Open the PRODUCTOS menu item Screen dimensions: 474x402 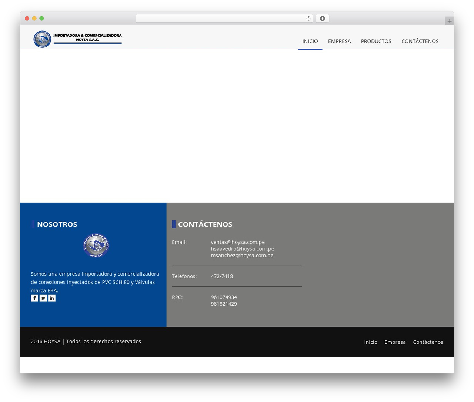point(376,41)
